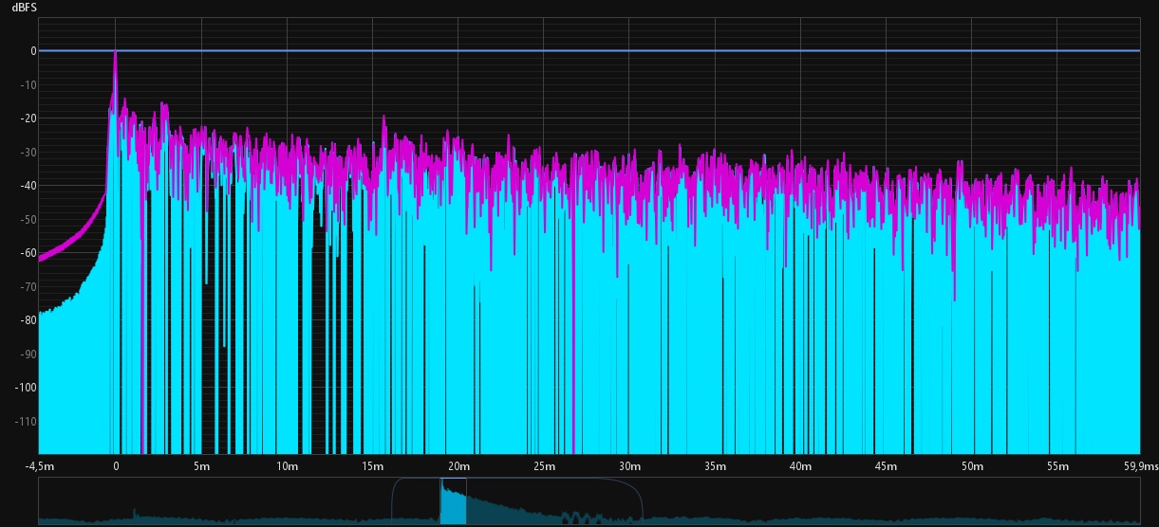Click the dBFS unit label

coord(24,8)
